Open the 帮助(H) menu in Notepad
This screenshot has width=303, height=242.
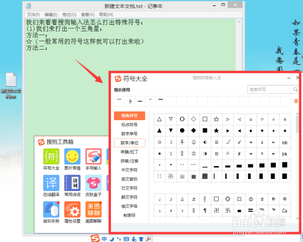[x=106, y=15]
